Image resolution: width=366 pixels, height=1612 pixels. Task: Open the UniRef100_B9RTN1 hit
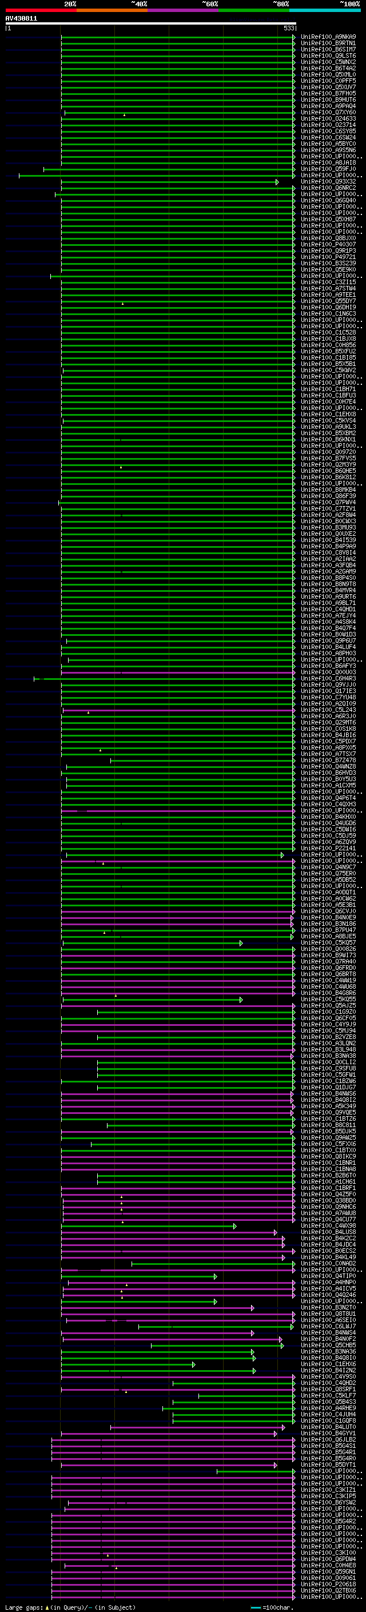[x=328, y=43]
